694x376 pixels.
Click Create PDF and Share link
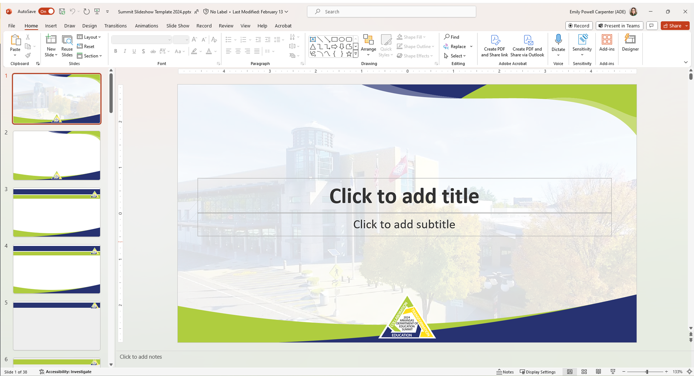(x=494, y=46)
